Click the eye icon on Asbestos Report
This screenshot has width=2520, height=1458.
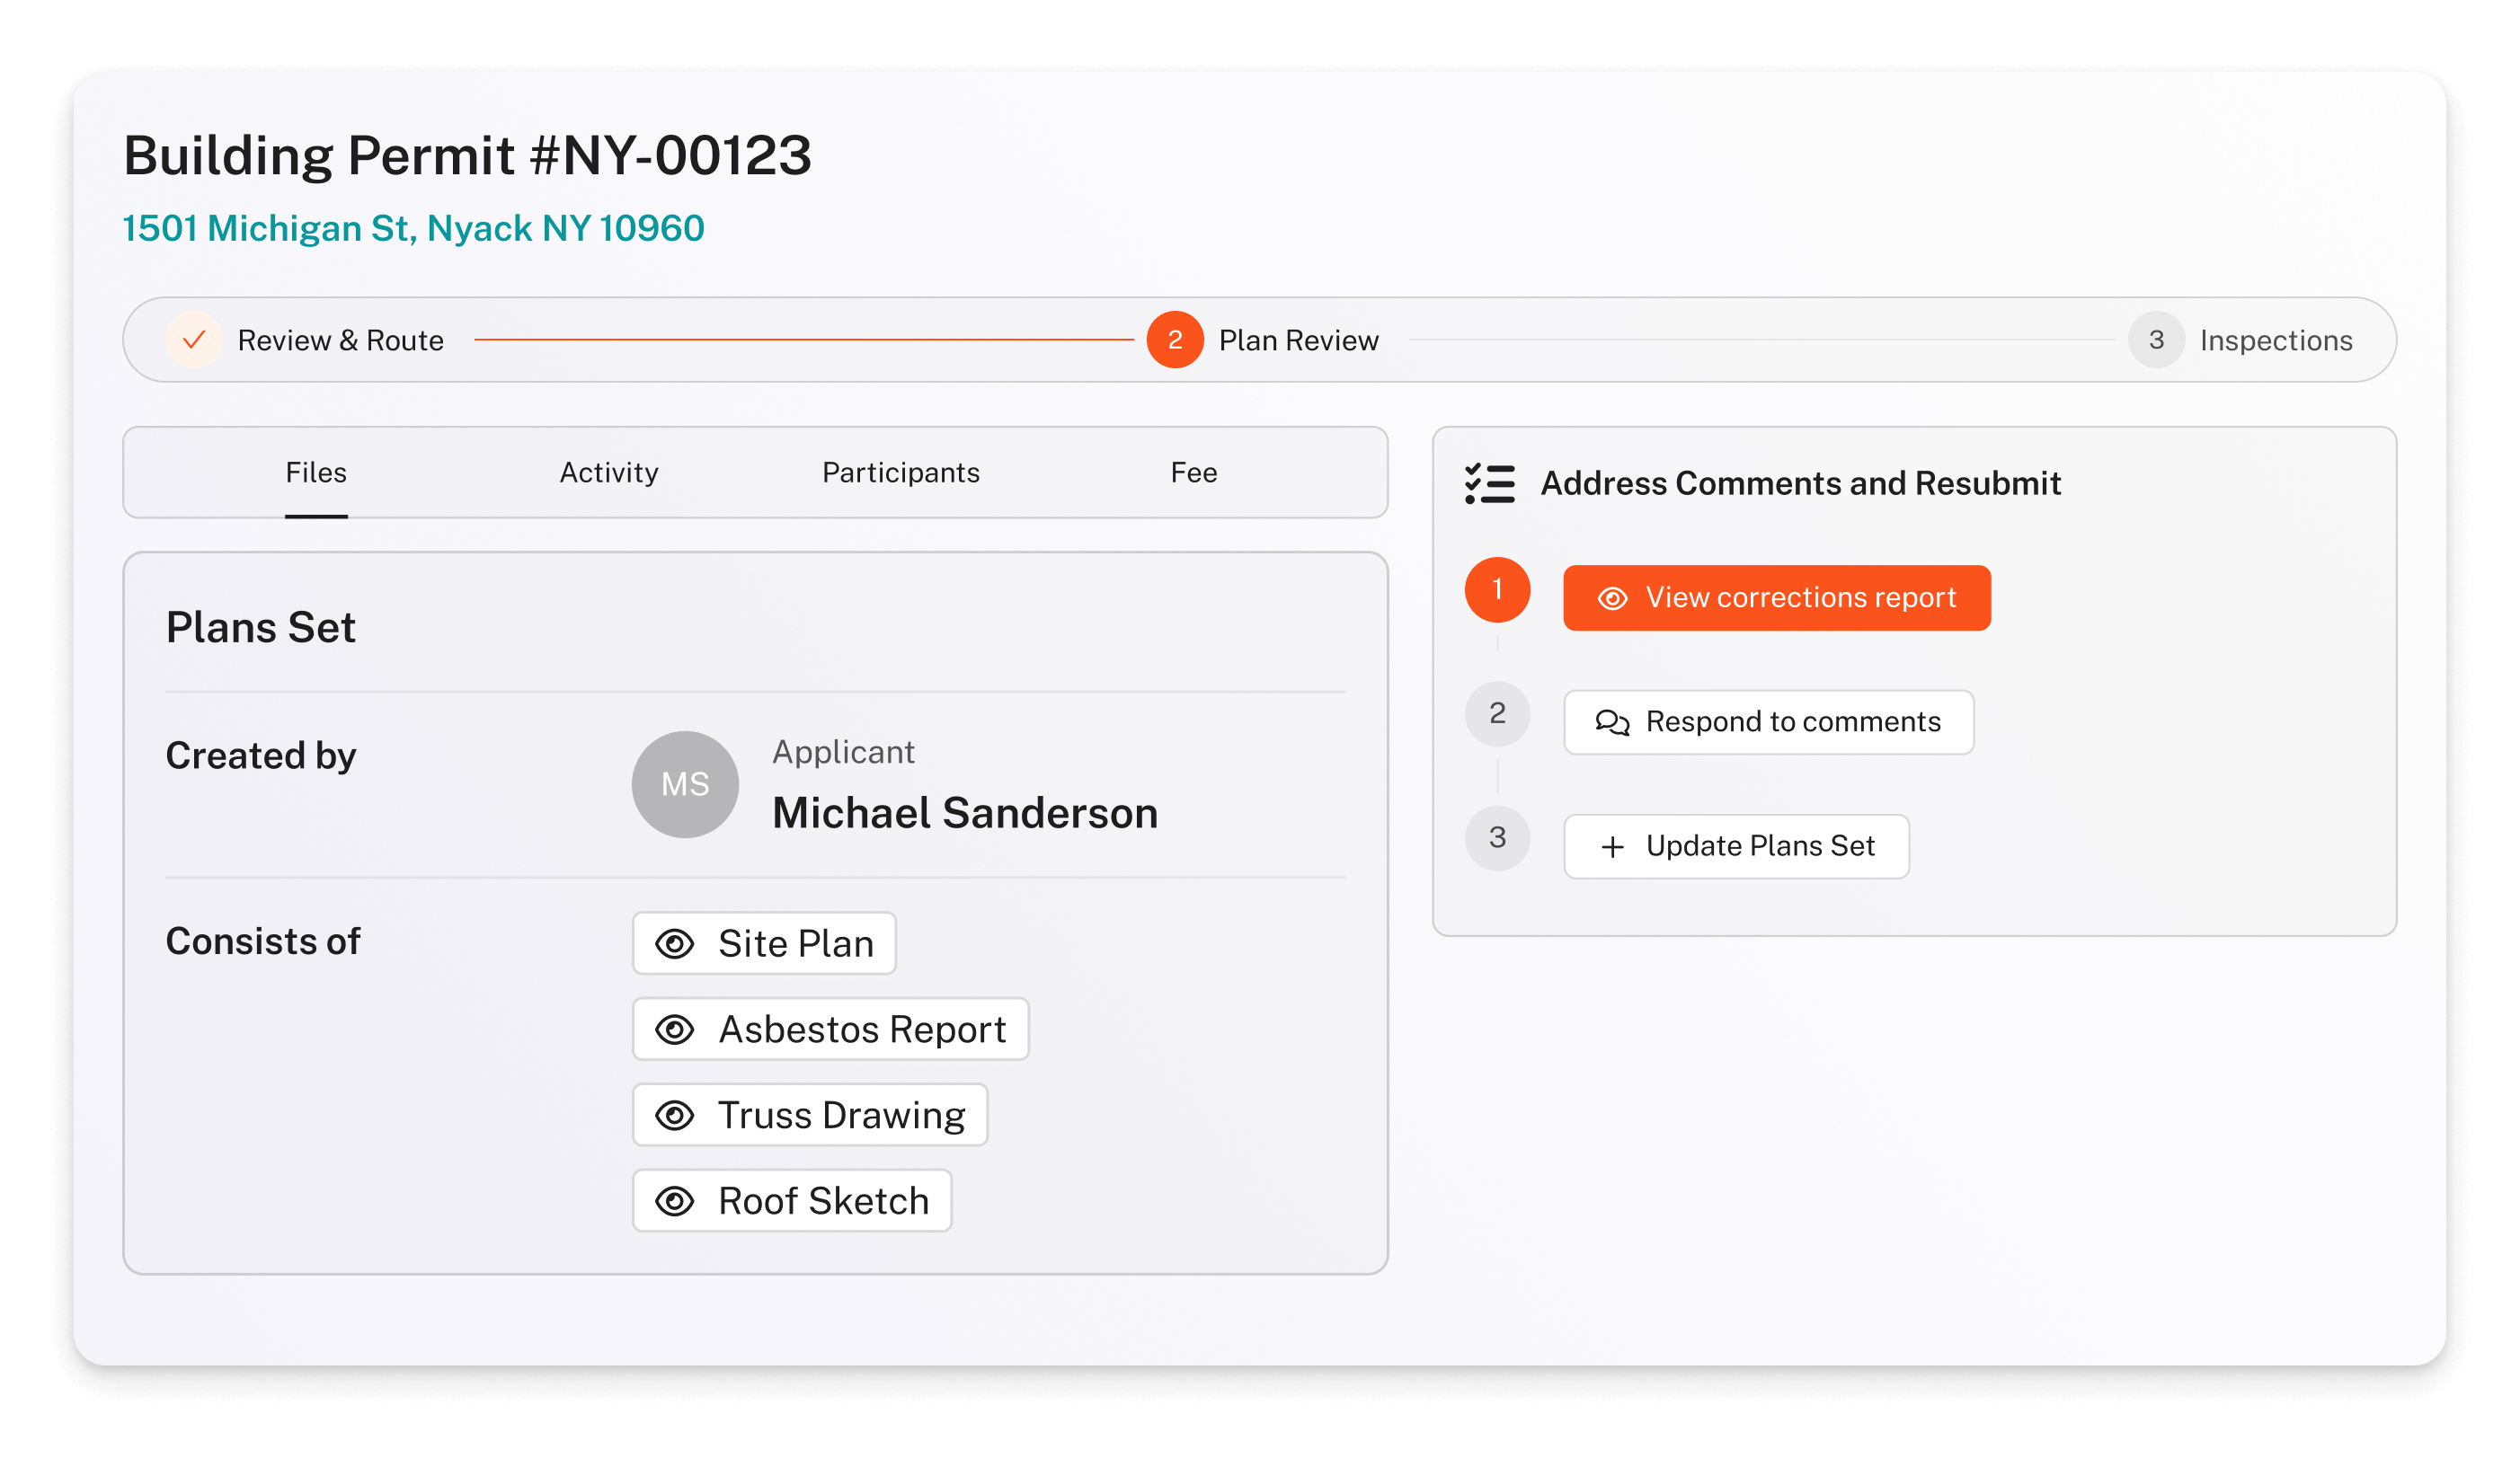point(675,1029)
